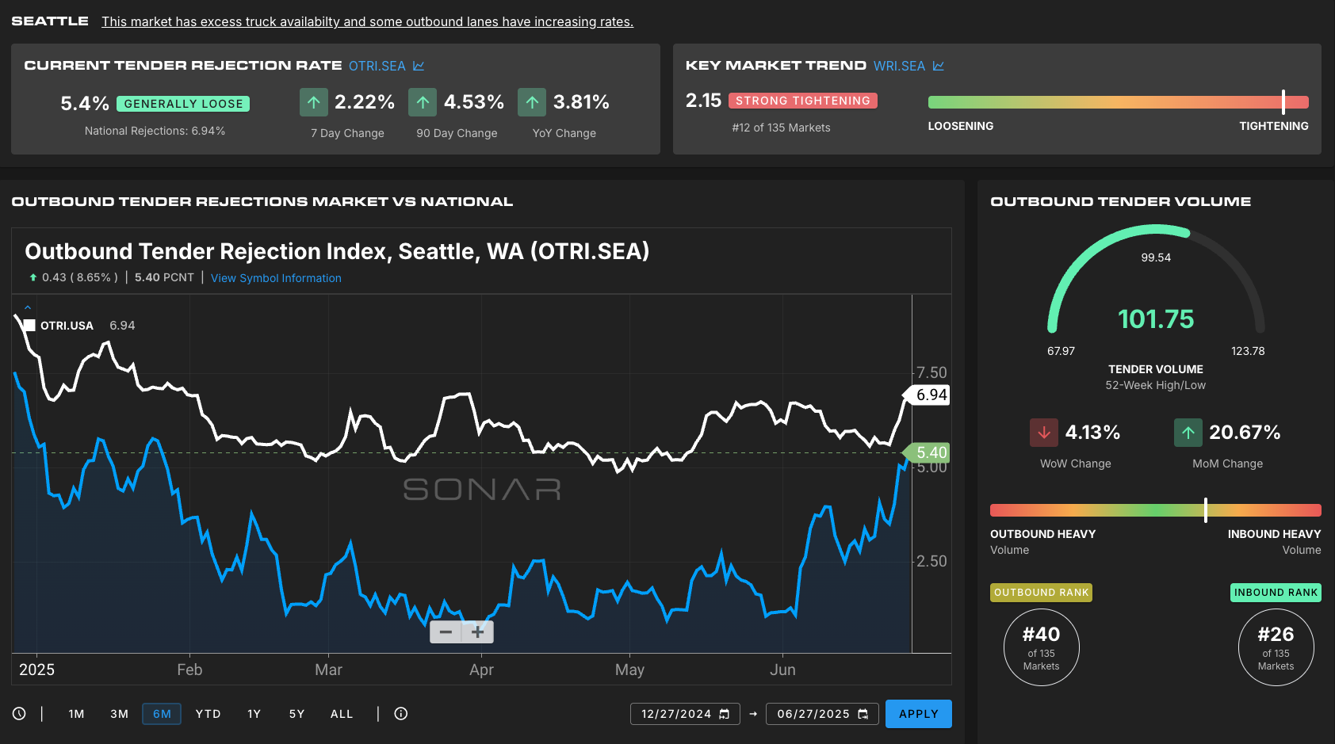1335x744 pixels.
Task: Open the chart icon beside OTRI.SEA
Action: pos(419,66)
